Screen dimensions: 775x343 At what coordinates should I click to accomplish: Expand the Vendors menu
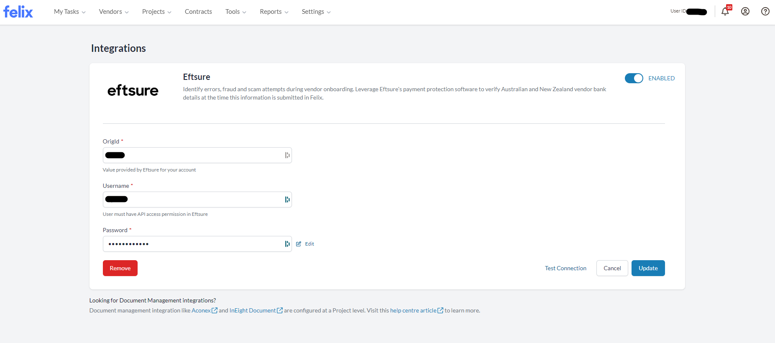click(x=114, y=12)
